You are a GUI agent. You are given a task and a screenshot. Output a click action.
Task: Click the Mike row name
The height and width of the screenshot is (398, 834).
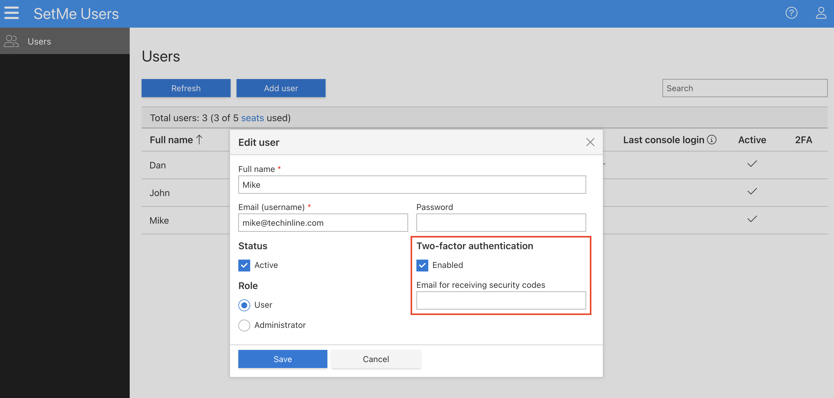tap(159, 220)
